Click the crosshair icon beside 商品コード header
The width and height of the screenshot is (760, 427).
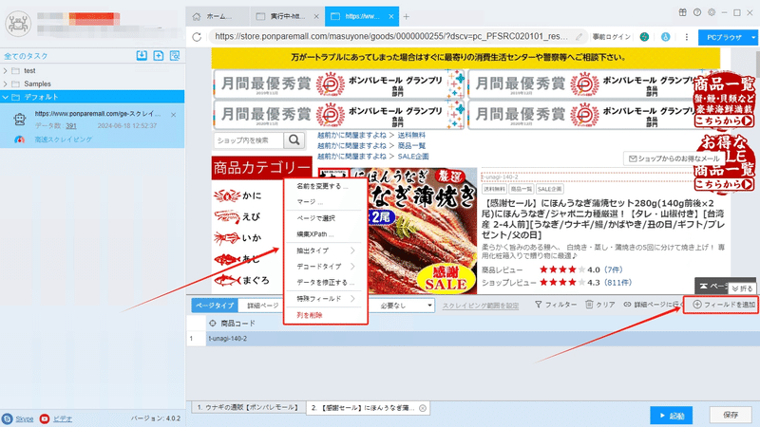(212, 323)
